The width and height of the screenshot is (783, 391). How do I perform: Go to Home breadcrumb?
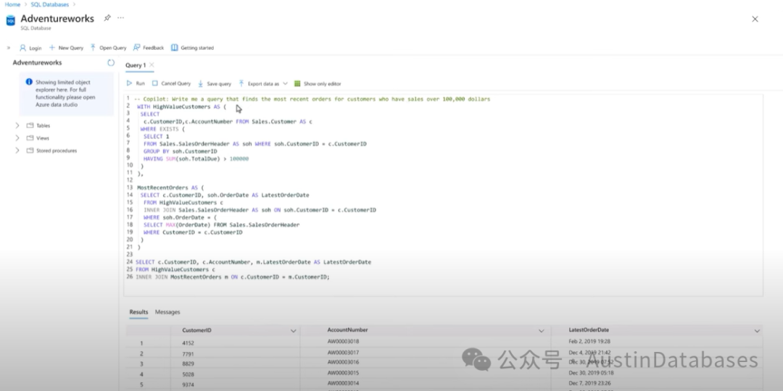12,4
